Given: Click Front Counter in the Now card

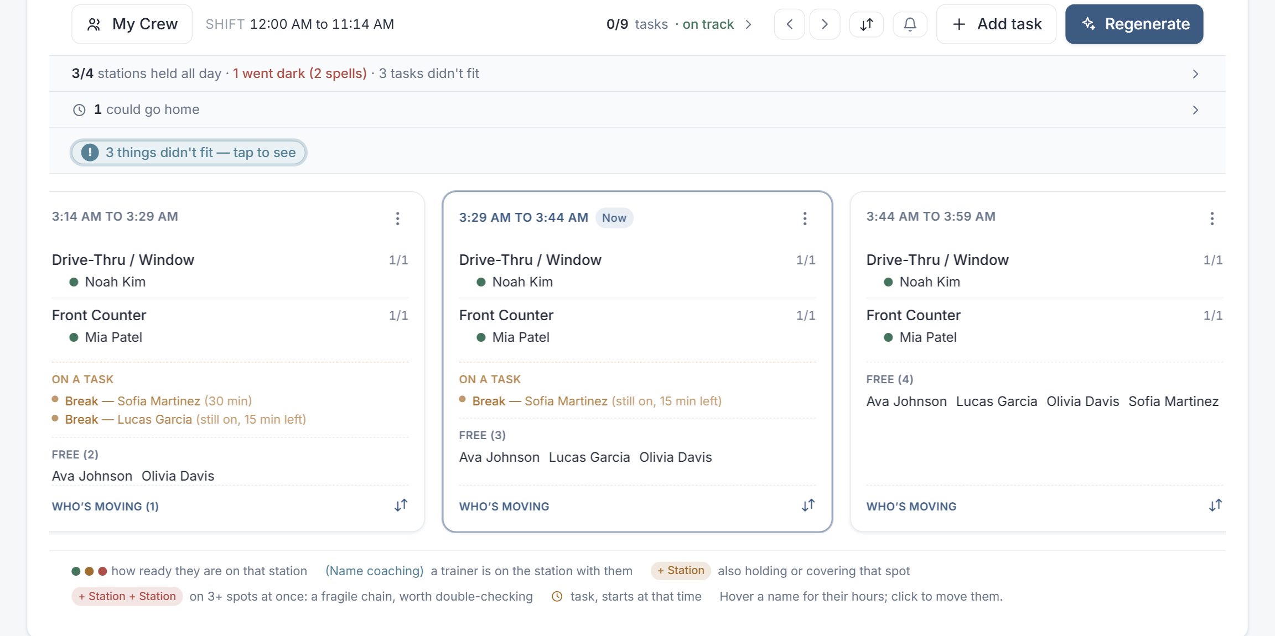Looking at the screenshot, I should coord(506,315).
